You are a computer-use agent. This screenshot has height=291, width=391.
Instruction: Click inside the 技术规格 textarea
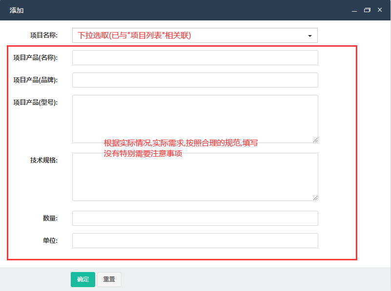click(195, 177)
